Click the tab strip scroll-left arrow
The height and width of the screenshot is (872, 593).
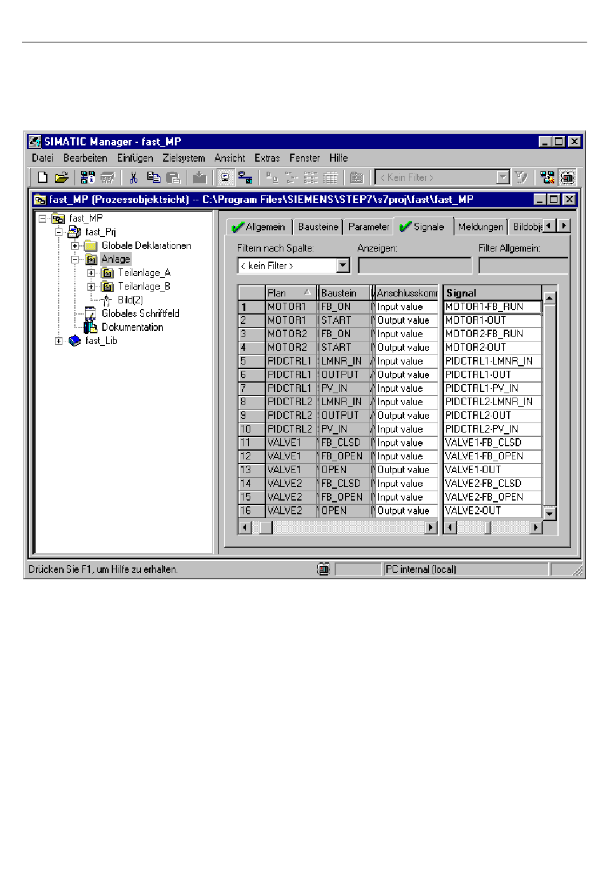[549, 225]
